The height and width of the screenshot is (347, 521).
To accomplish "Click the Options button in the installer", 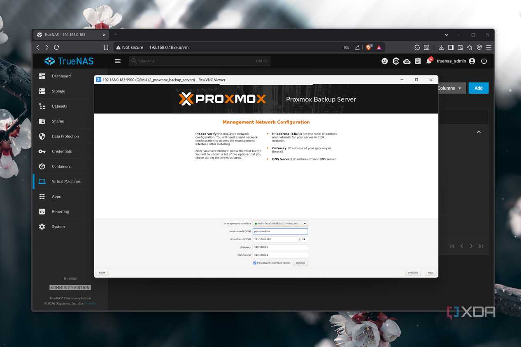I will point(300,263).
